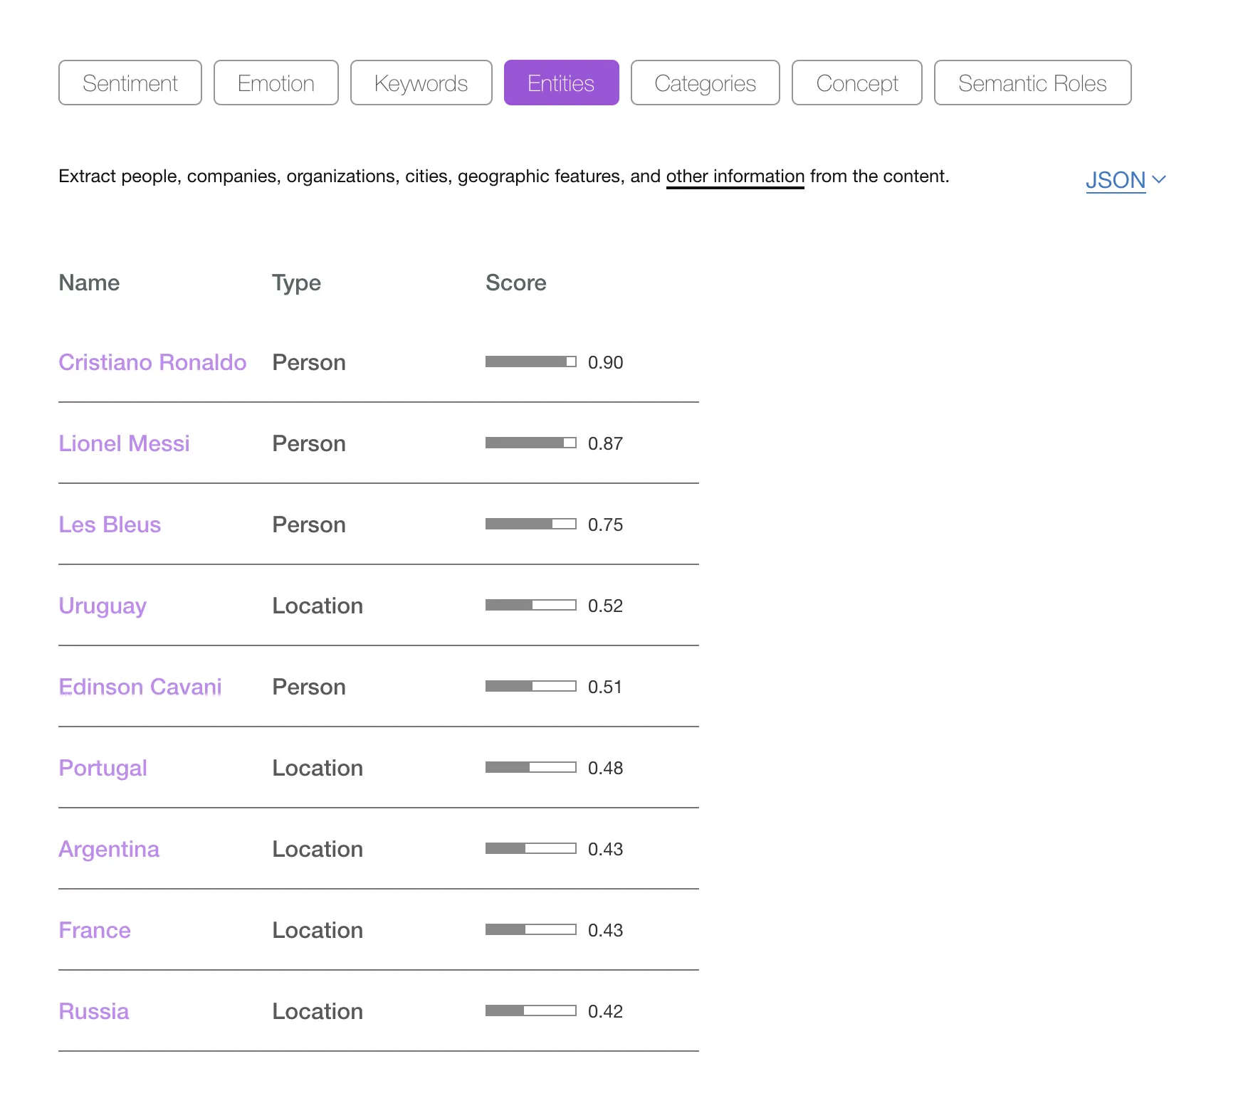Viewport: 1243px width, 1103px height.
Task: Open the Emotion tab
Action: [x=276, y=83]
